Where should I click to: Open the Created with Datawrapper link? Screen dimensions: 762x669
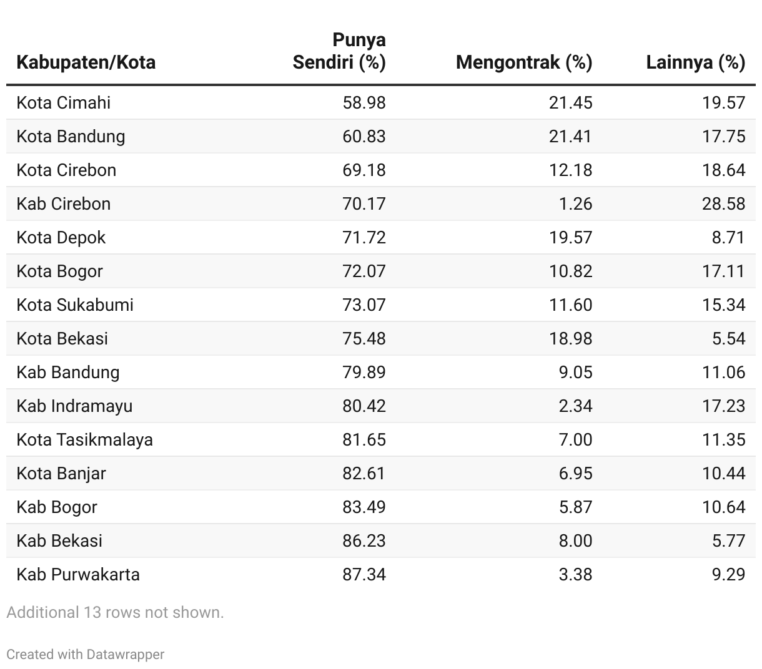point(86,654)
